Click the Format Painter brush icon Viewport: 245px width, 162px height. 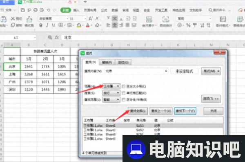pos(29,19)
